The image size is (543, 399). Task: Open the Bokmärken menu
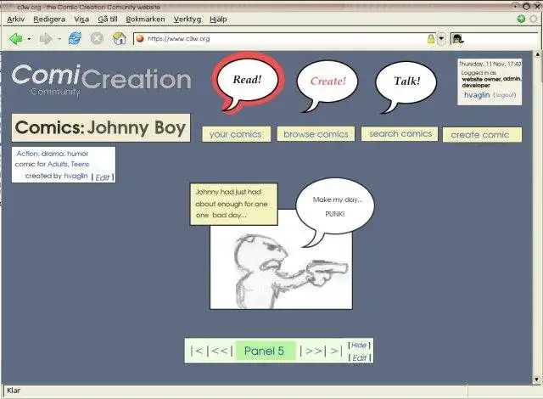pos(145,20)
